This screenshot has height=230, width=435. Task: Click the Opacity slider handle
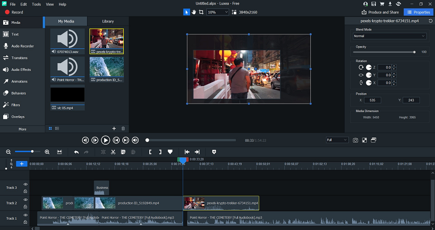point(414,52)
